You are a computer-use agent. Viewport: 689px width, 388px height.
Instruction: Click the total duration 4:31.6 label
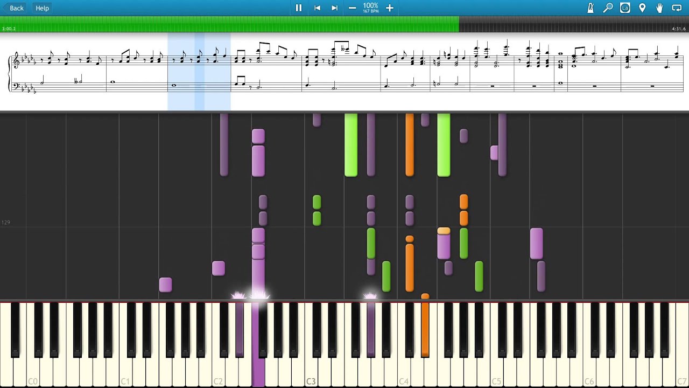tap(679, 29)
